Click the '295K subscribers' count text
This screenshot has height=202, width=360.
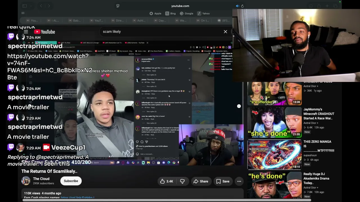click(x=43, y=183)
